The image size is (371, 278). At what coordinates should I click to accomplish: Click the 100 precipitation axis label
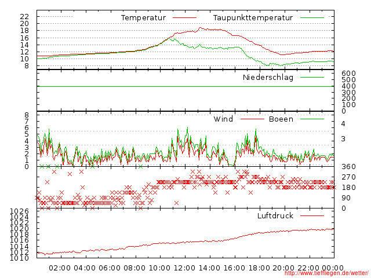[348, 104]
